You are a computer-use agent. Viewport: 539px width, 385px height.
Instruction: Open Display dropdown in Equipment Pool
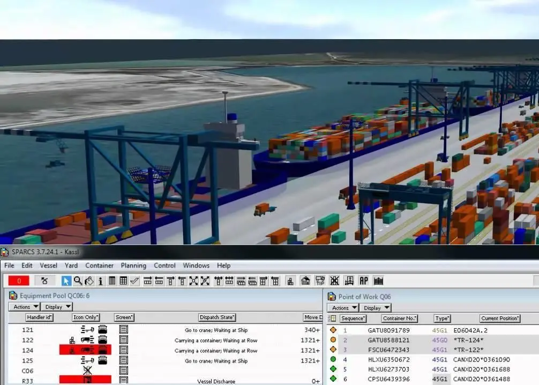(57, 307)
